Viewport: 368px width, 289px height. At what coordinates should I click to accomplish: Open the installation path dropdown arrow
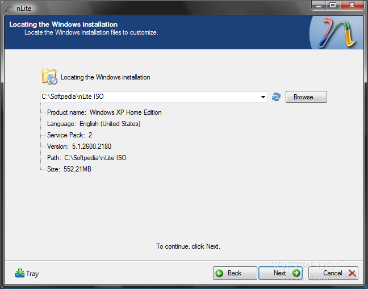click(263, 97)
